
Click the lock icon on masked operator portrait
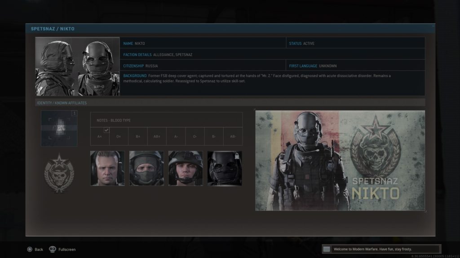237,155
